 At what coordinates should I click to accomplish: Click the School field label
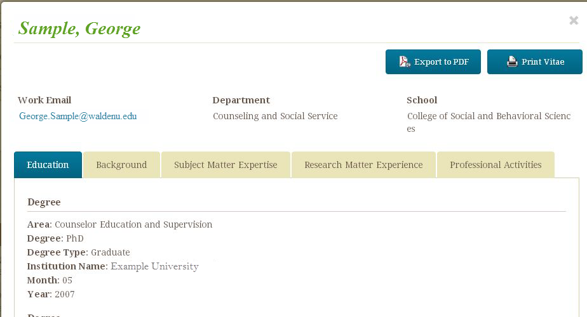click(422, 100)
